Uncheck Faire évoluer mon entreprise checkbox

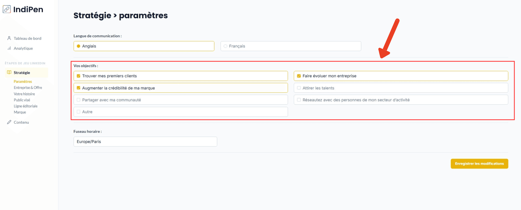coord(299,76)
